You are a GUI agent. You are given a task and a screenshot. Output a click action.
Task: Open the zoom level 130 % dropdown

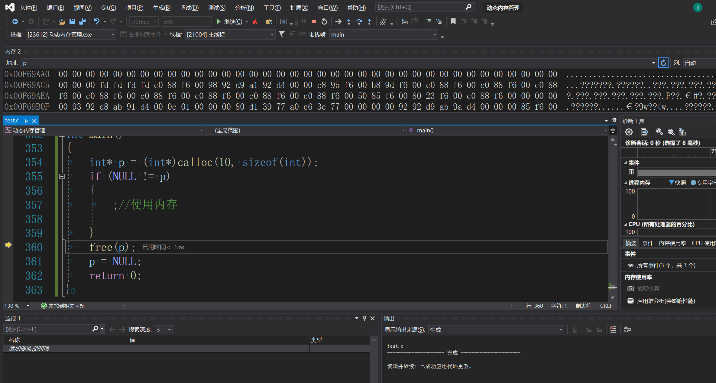pos(17,306)
